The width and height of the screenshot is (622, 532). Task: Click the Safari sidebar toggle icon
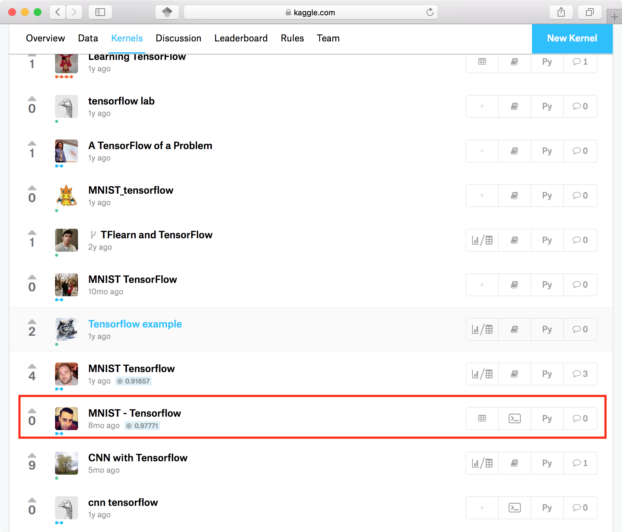[x=100, y=12]
